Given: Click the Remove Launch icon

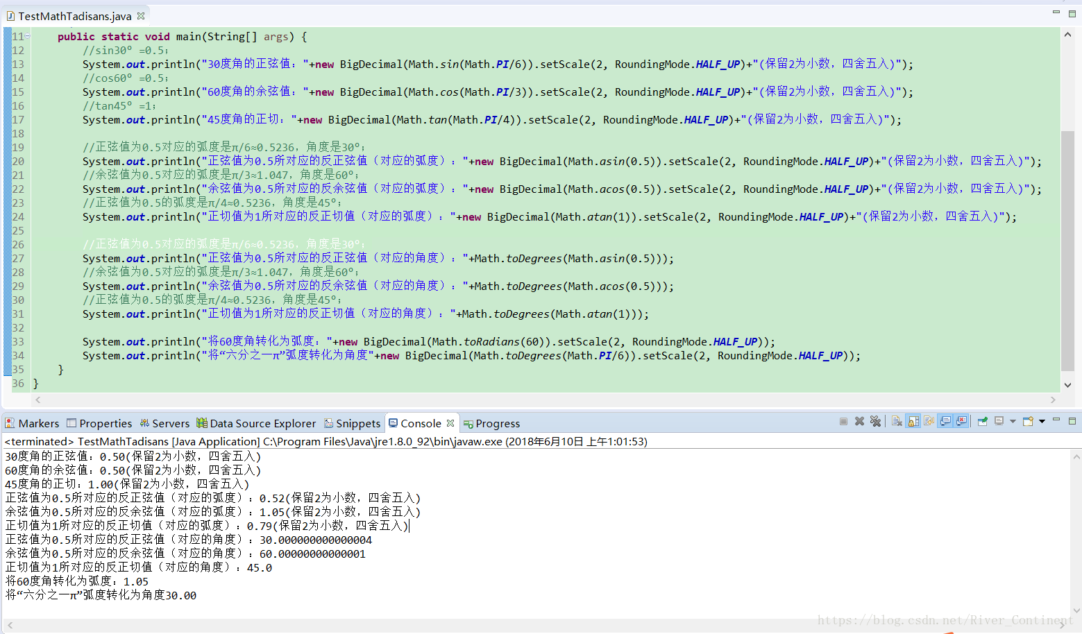Looking at the screenshot, I should [859, 421].
